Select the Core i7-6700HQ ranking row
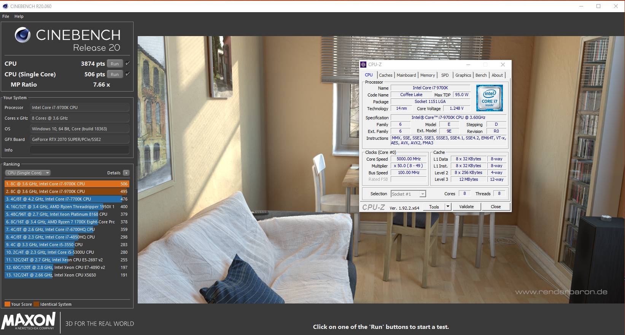The width and height of the screenshot is (625, 335). coord(67,229)
